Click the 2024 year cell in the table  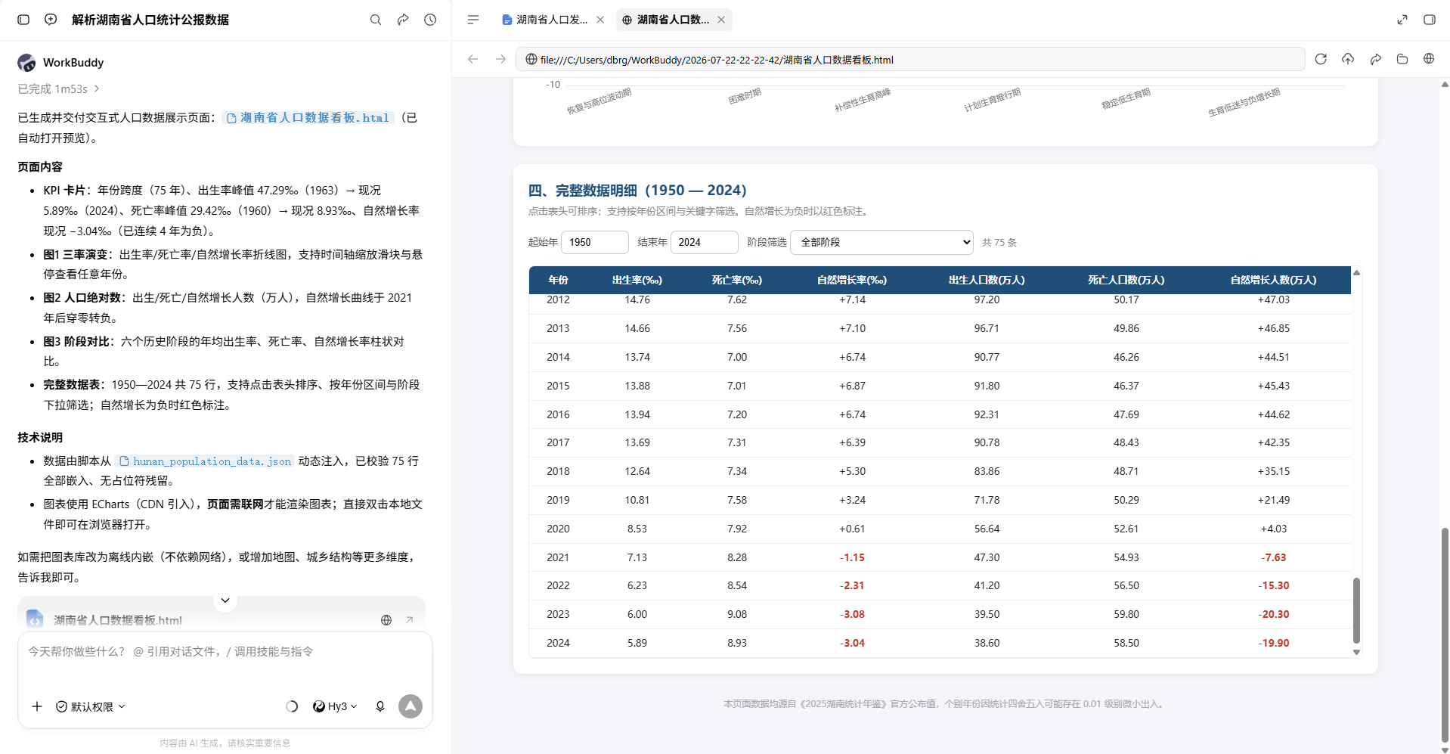pyautogui.click(x=558, y=643)
